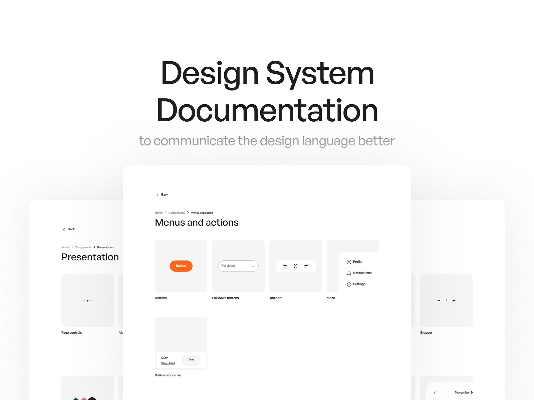Click the Settings gear icon in the Menu component

349,284
